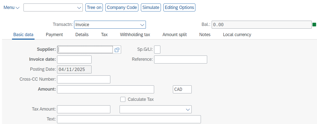
Task: Open Editing Options
Action: tap(179, 7)
